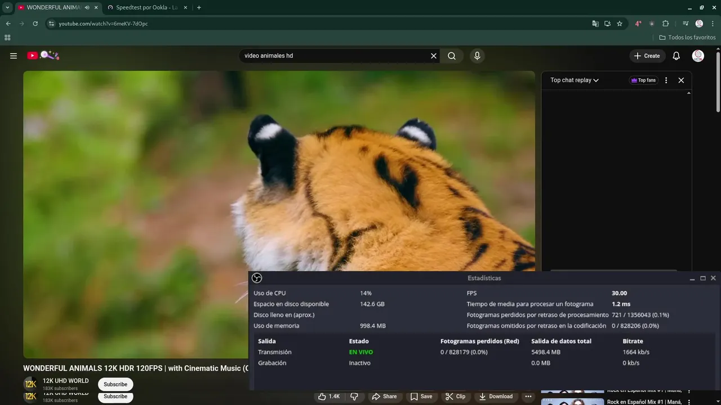Open the new tab plus button
This screenshot has height=405, width=721.
click(199, 7)
